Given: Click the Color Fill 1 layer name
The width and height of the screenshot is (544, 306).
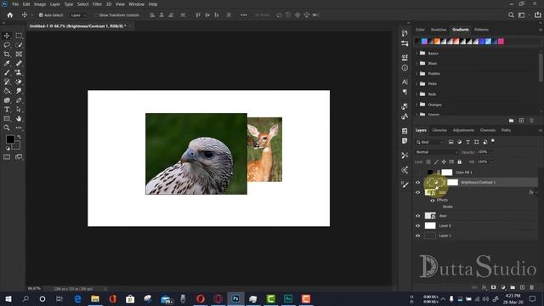Looking at the screenshot, I should tap(463, 172).
